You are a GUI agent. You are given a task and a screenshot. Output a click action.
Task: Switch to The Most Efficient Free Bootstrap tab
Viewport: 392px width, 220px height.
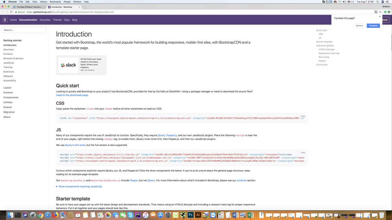(29, 7)
